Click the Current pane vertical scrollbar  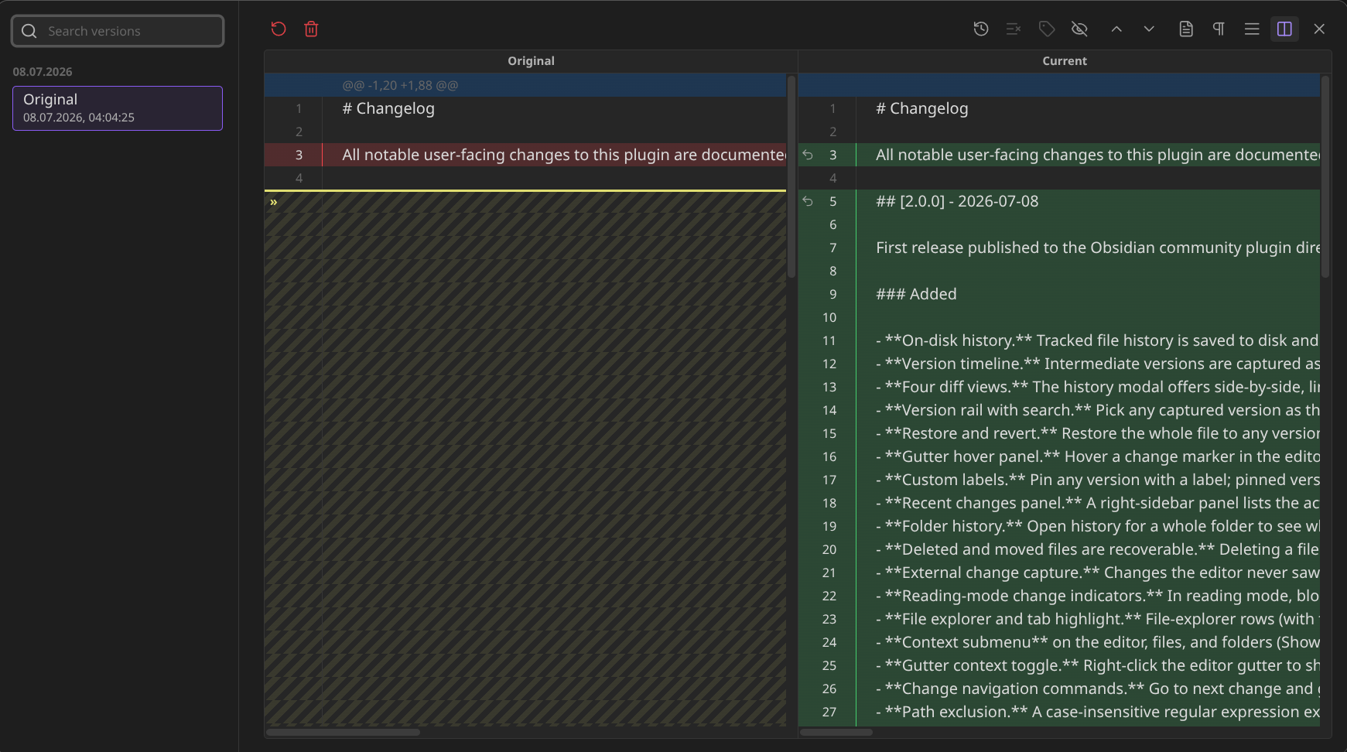pyautogui.click(x=1325, y=176)
